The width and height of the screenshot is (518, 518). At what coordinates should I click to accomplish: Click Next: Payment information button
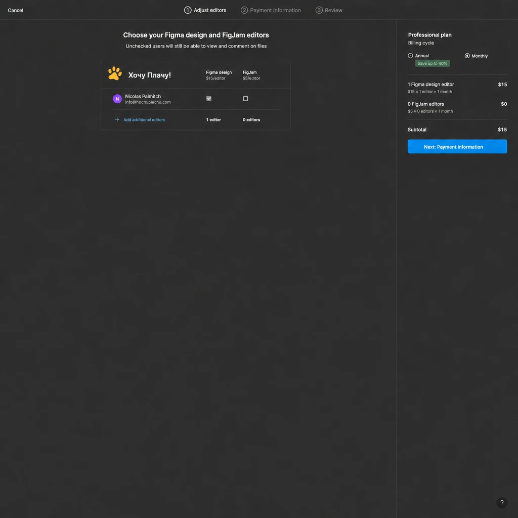click(x=457, y=146)
